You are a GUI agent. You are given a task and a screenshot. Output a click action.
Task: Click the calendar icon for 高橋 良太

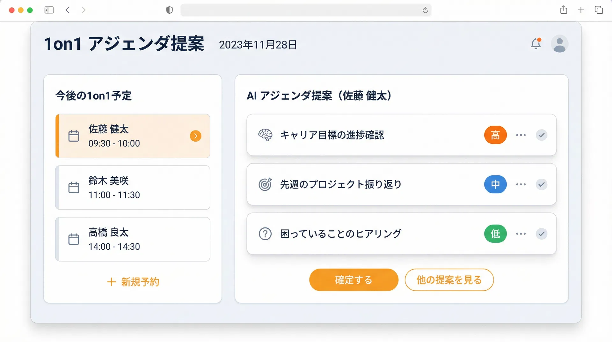(x=74, y=239)
